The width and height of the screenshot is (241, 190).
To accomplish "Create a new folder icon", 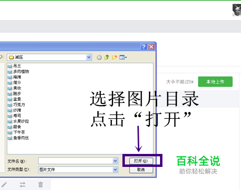I will point(114,57).
